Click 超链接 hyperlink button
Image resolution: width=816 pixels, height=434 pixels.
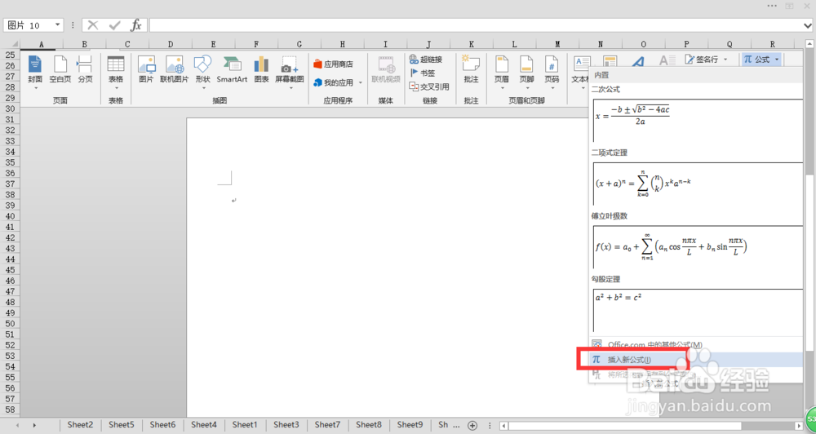point(425,59)
